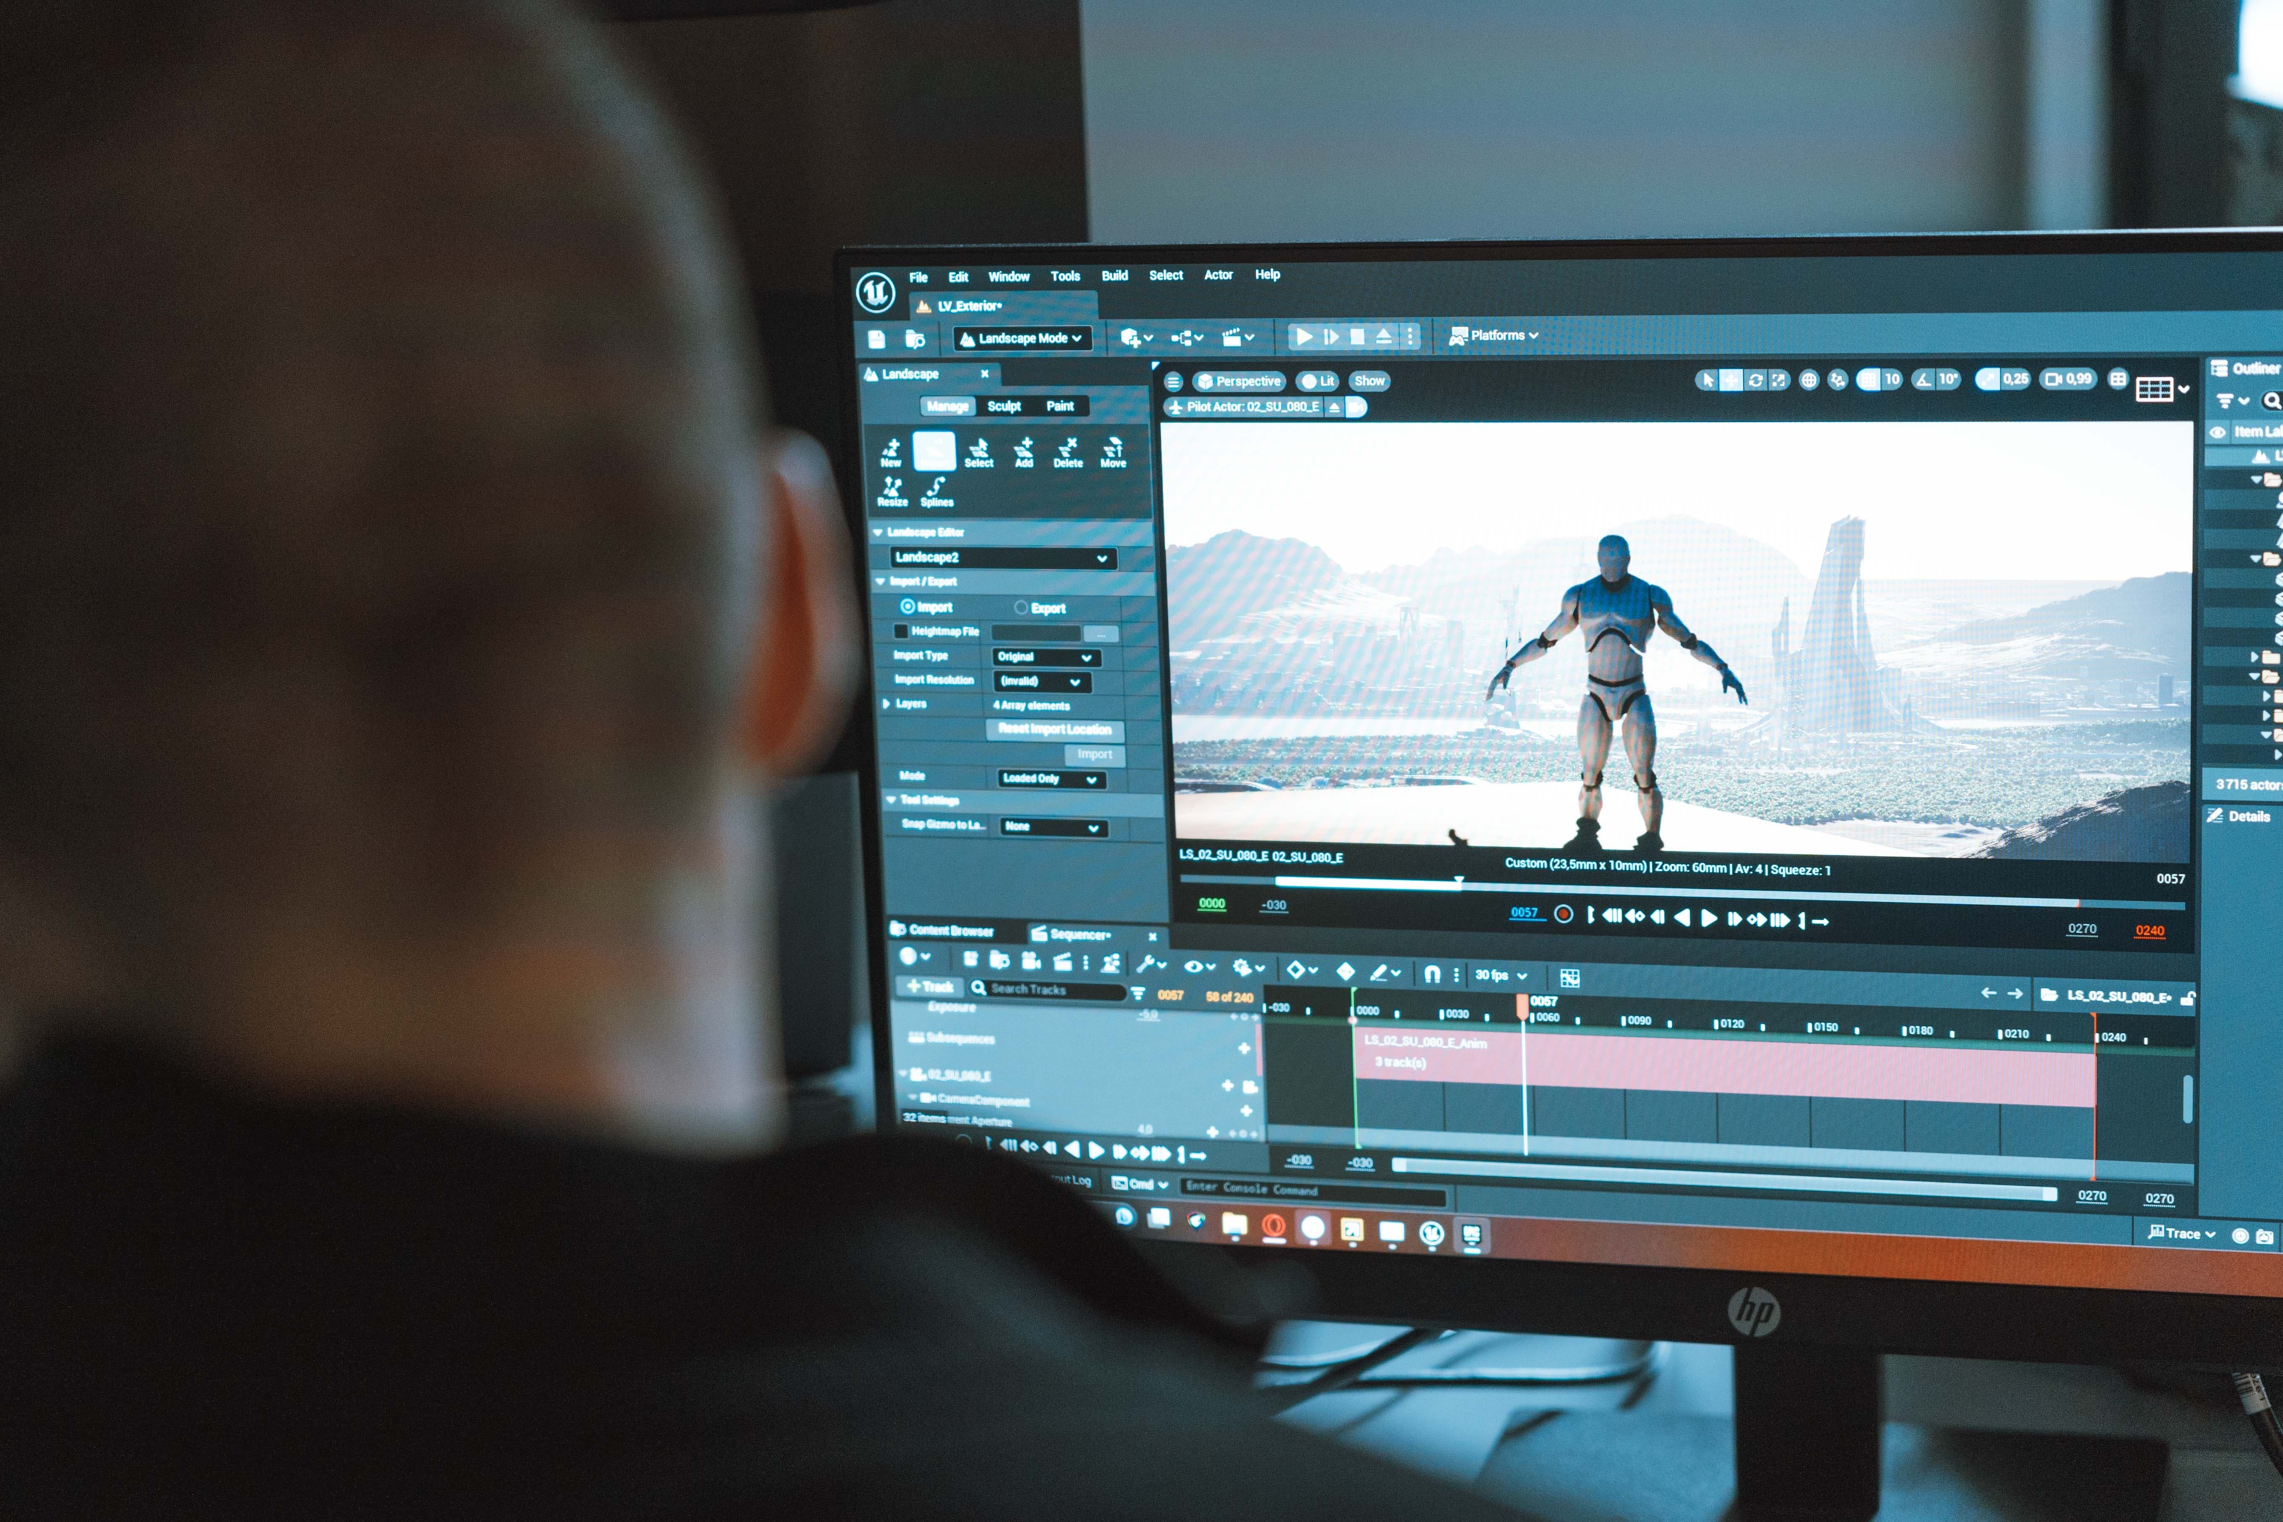The width and height of the screenshot is (2283, 1522).
Task: Activate the translate gizmo tool
Action: pyautogui.click(x=1731, y=379)
